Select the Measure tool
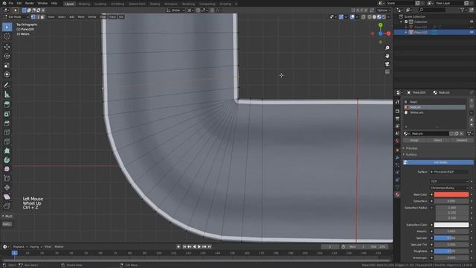This screenshot has width=476, height=268. (7, 95)
